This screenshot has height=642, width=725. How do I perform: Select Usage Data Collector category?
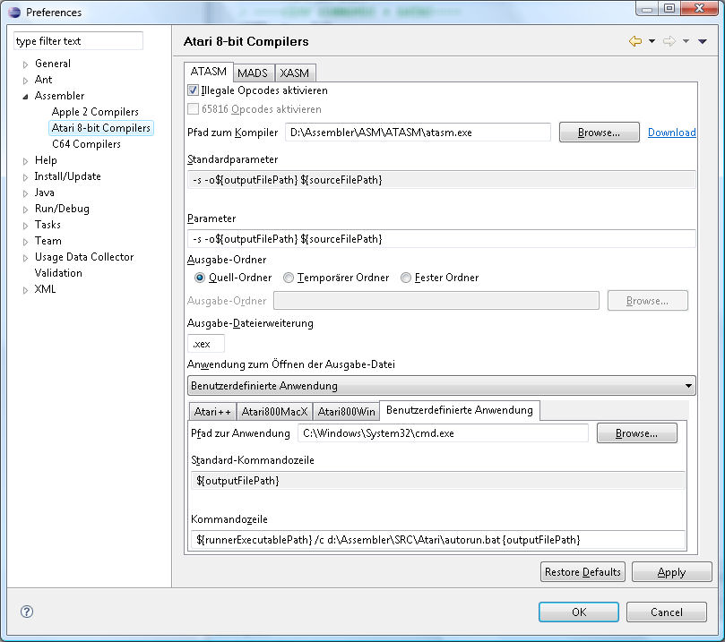pyautogui.click(x=84, y=257)
